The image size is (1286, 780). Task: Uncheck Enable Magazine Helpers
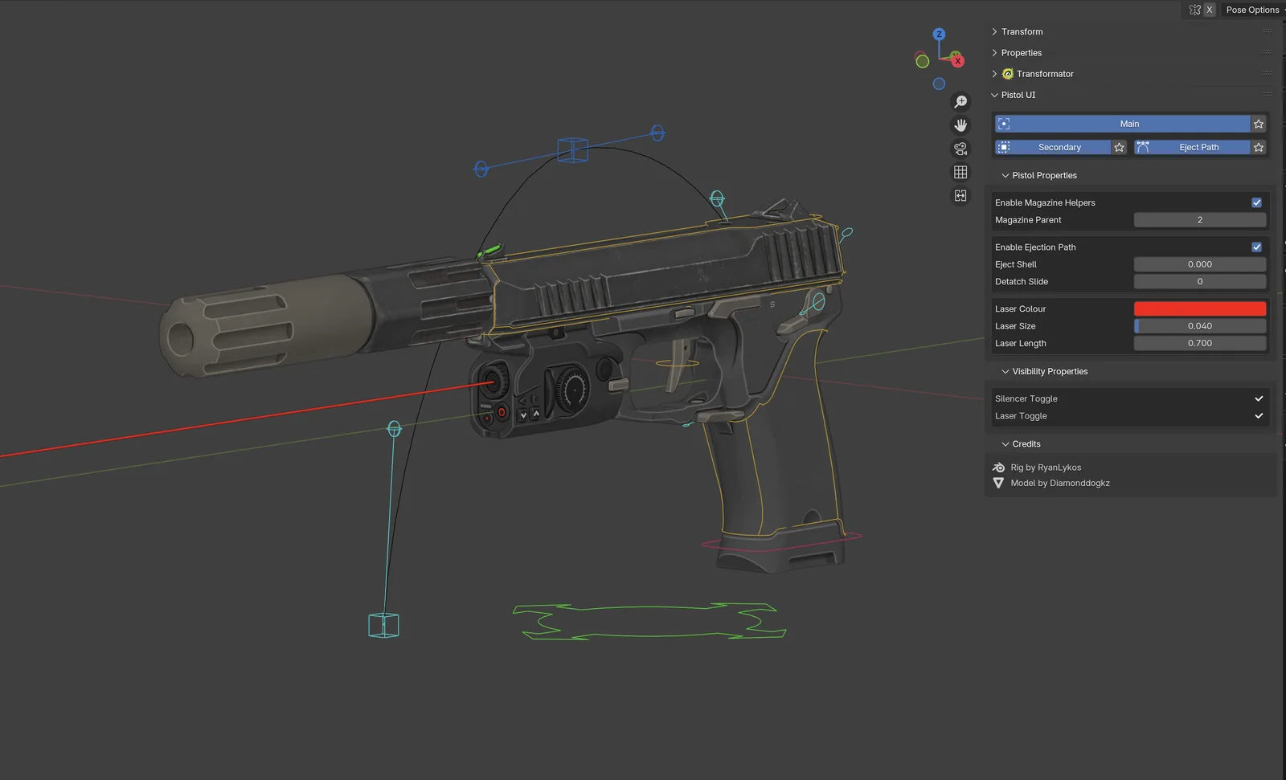1256,202
